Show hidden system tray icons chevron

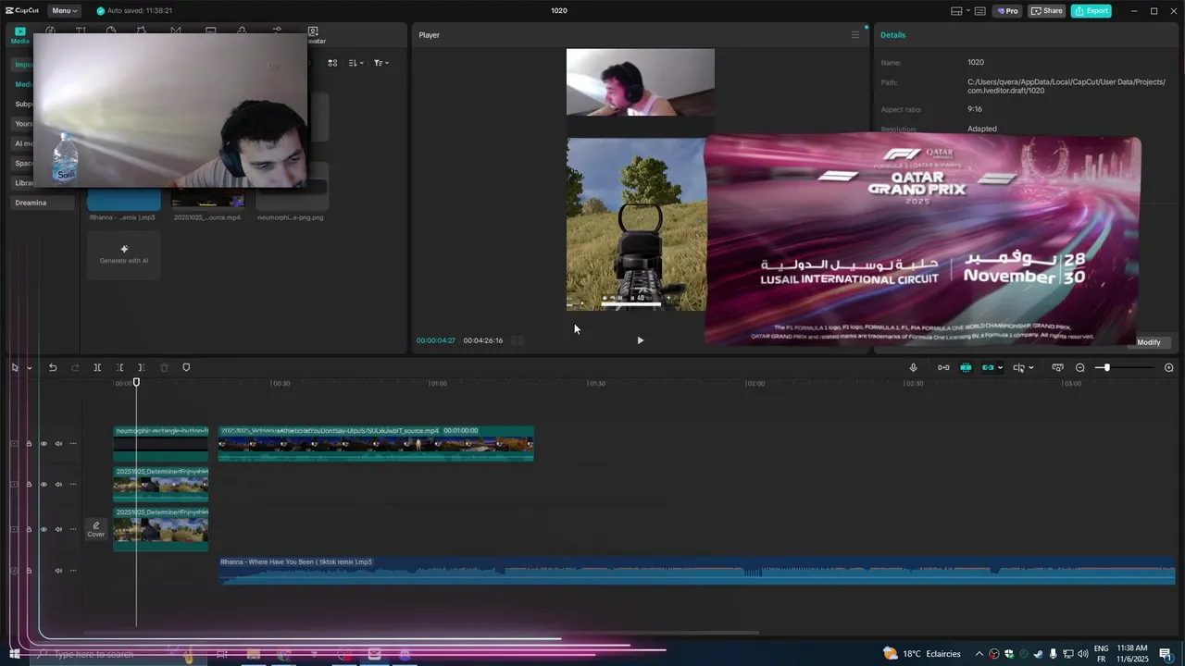click(979, 654)
